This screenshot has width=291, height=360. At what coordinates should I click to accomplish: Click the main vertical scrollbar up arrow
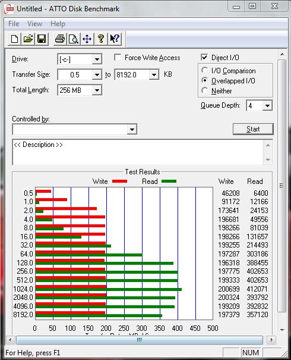[x=282, y=54]
